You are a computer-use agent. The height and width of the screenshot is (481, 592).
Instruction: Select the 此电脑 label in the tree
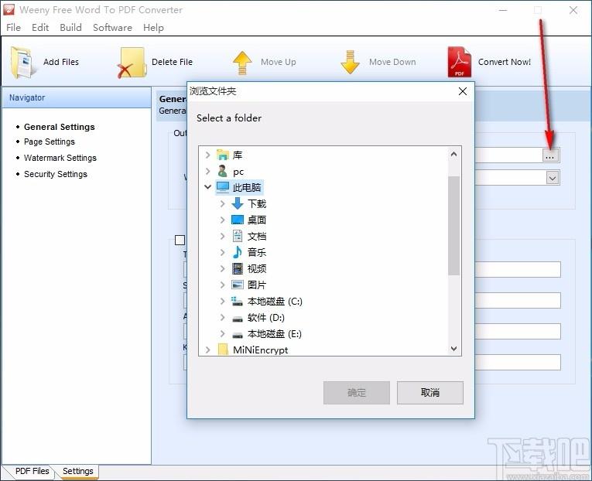[247, 187]
